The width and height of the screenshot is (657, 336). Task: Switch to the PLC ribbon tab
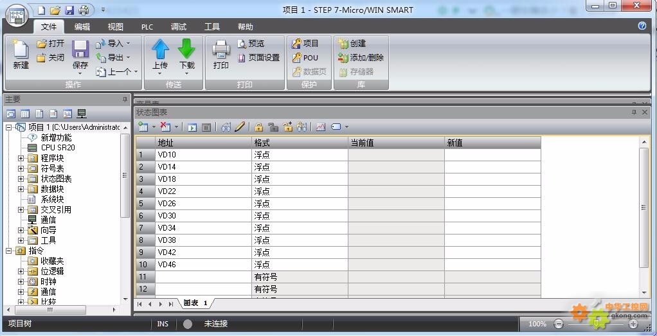147,27
